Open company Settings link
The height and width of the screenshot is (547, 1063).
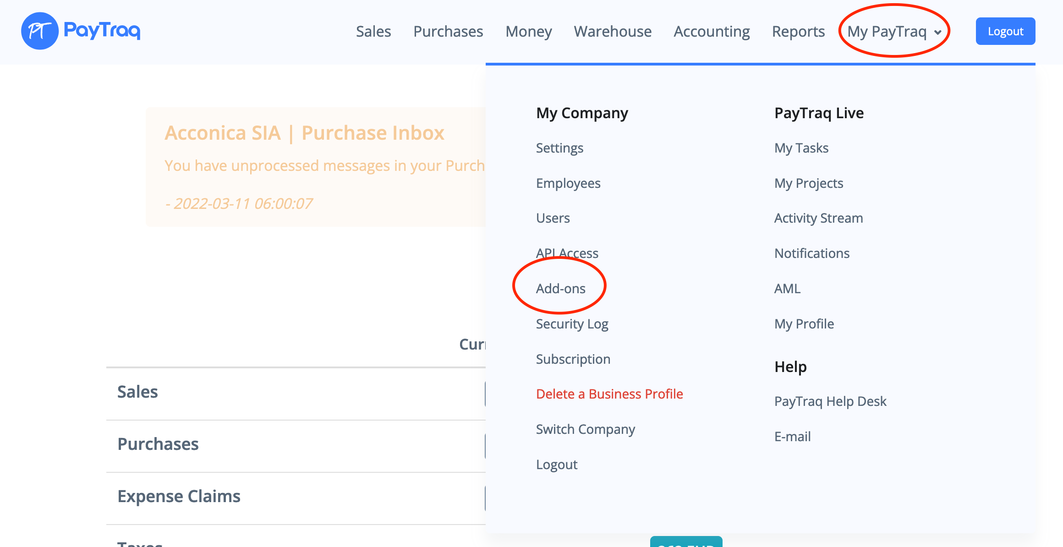click(559, 148)
